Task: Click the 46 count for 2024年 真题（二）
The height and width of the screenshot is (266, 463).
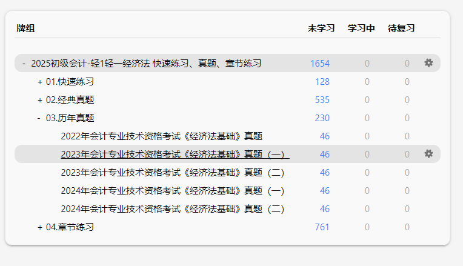Action: tap(325, 209)
